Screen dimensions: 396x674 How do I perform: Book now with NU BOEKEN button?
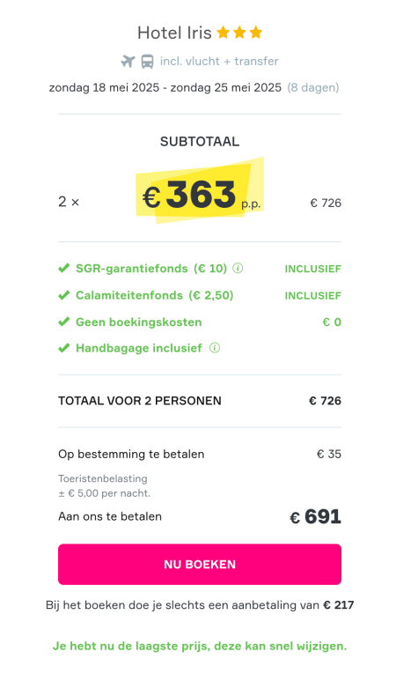[200, 565]
